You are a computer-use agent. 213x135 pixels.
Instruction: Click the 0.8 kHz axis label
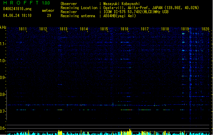pyautogui.click(x=3, y=94)
